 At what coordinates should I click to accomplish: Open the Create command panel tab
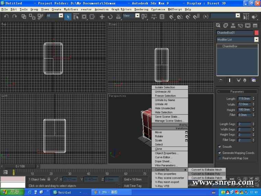218,25
